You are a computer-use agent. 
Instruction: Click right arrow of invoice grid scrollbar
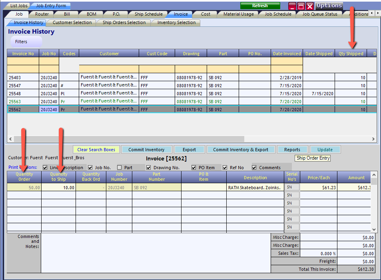pyautogui.click(x=373, y=139)
